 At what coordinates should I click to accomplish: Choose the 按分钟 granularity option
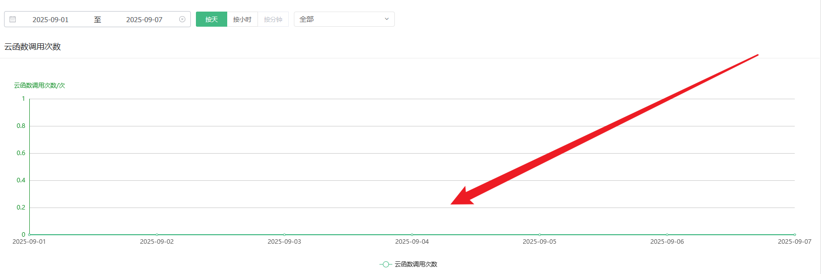[273, 19]
